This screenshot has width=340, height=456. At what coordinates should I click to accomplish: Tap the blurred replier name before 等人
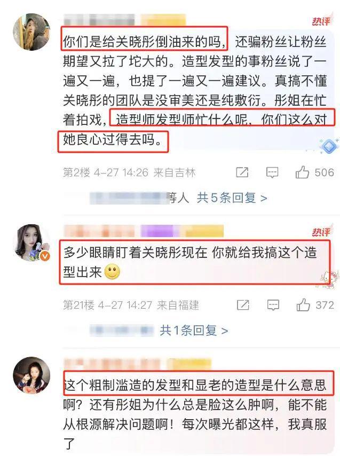click(129, 198)
